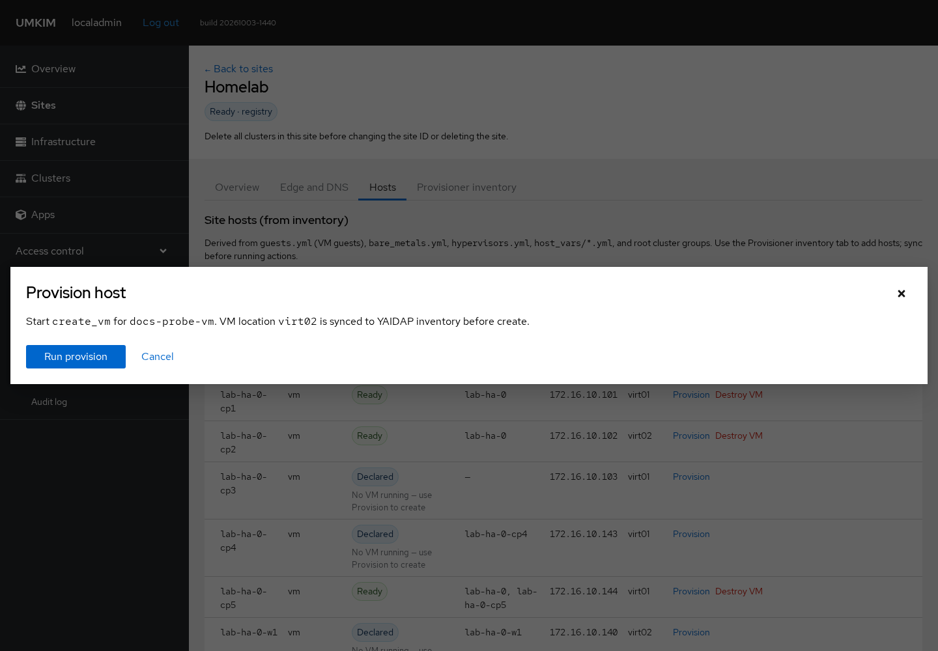Click Ready badge for lab-ha-0-cp5

369,592
